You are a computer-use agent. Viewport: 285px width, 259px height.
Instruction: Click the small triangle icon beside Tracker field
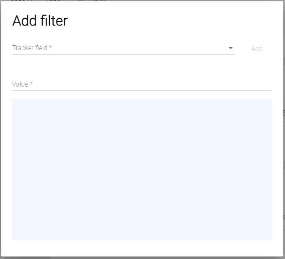pos(231,48)
